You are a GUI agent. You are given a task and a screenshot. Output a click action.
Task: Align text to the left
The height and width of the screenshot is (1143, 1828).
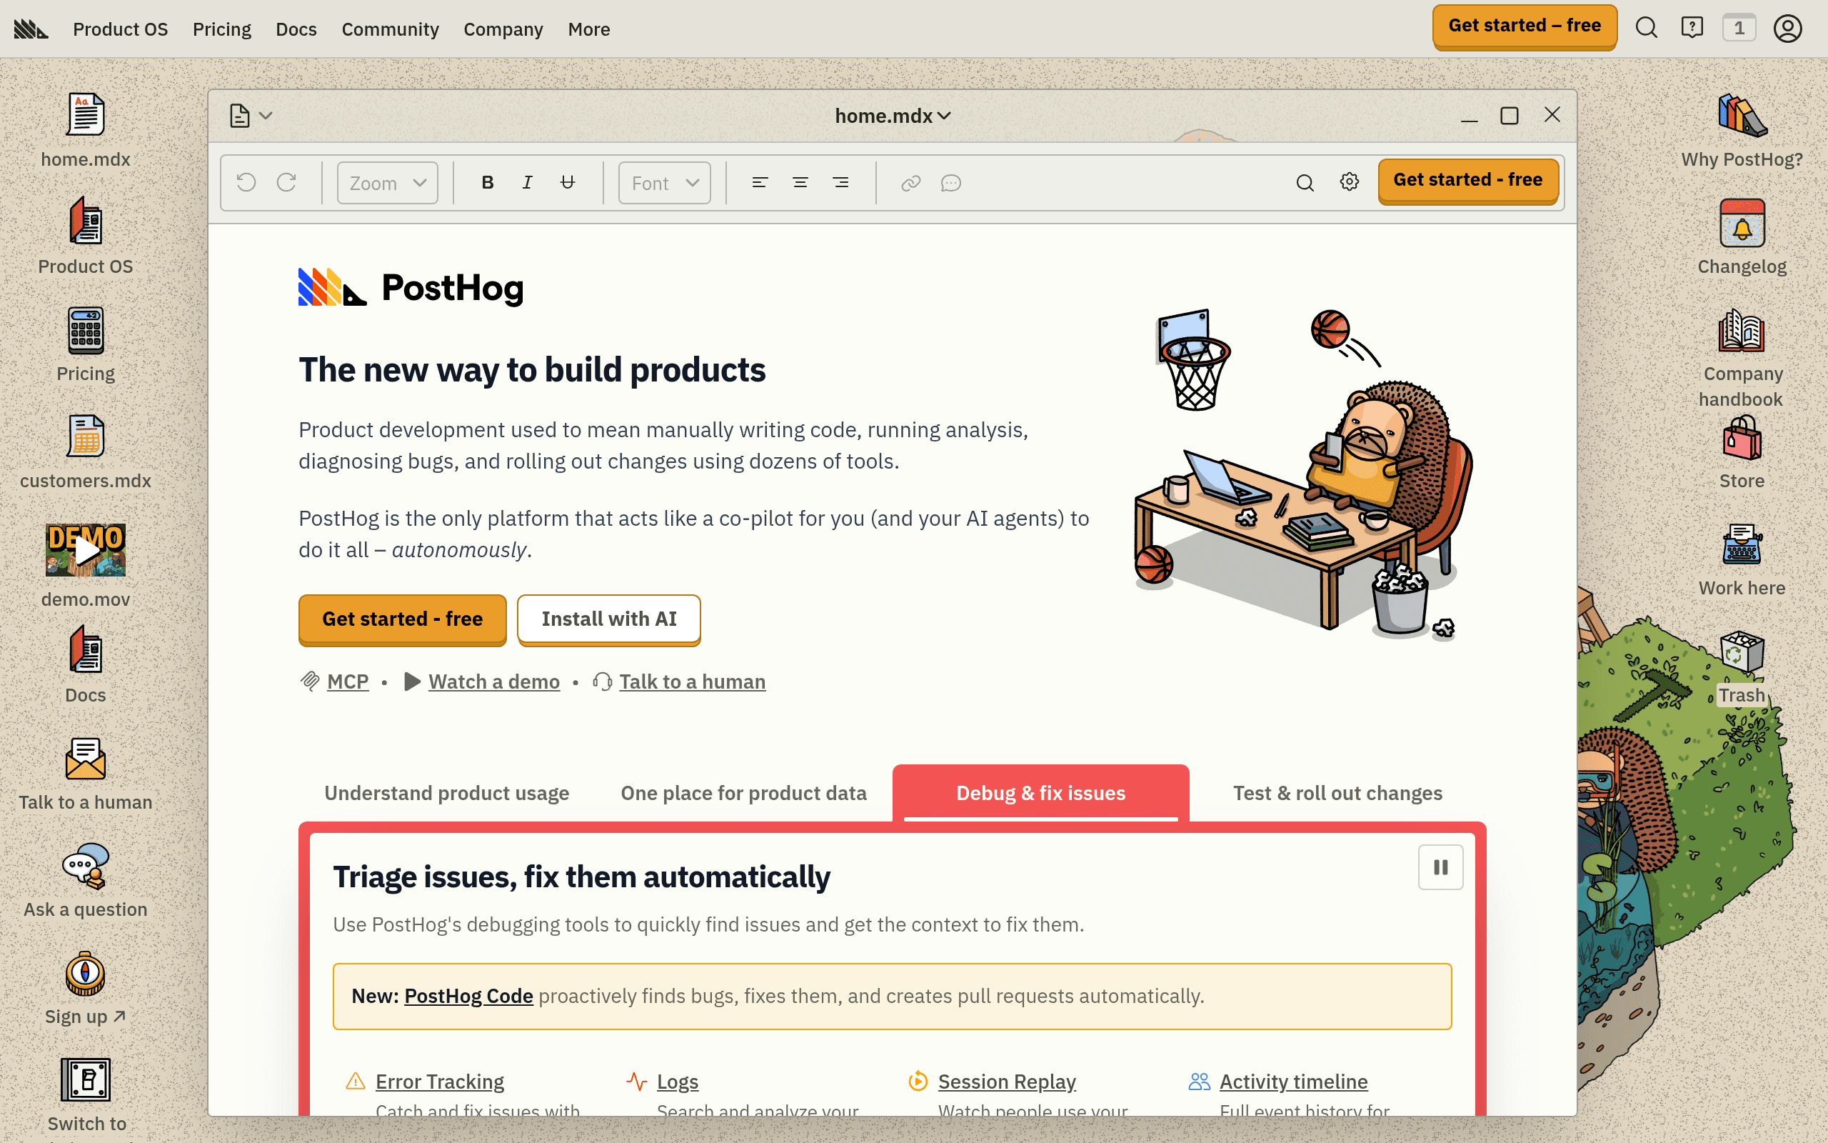point(760,182)
